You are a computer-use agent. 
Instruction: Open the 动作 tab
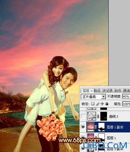118,91
